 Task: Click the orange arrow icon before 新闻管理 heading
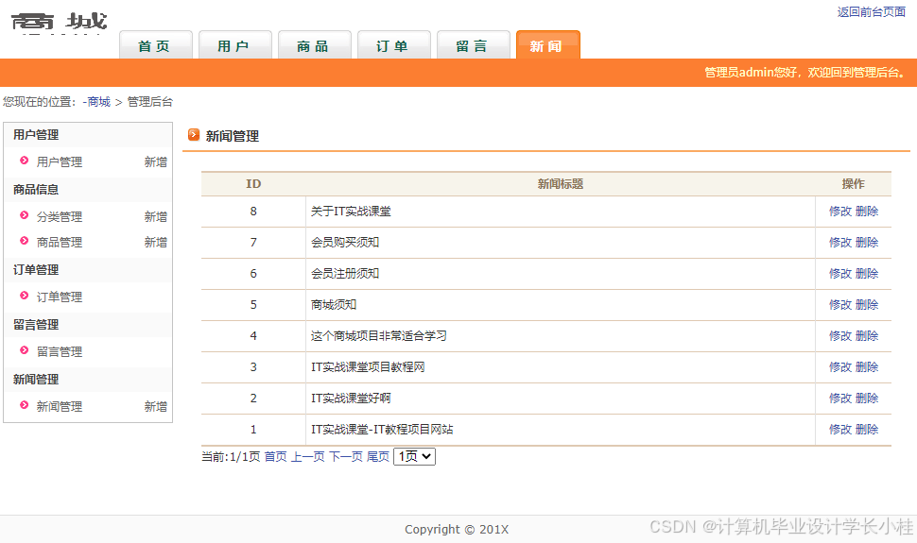tap(194, 135)
